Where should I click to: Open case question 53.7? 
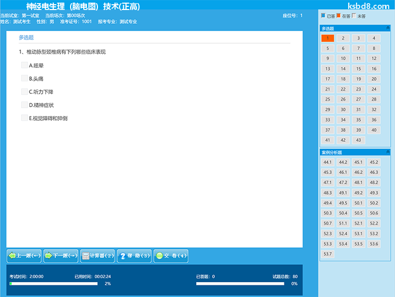tap(328, 254)
